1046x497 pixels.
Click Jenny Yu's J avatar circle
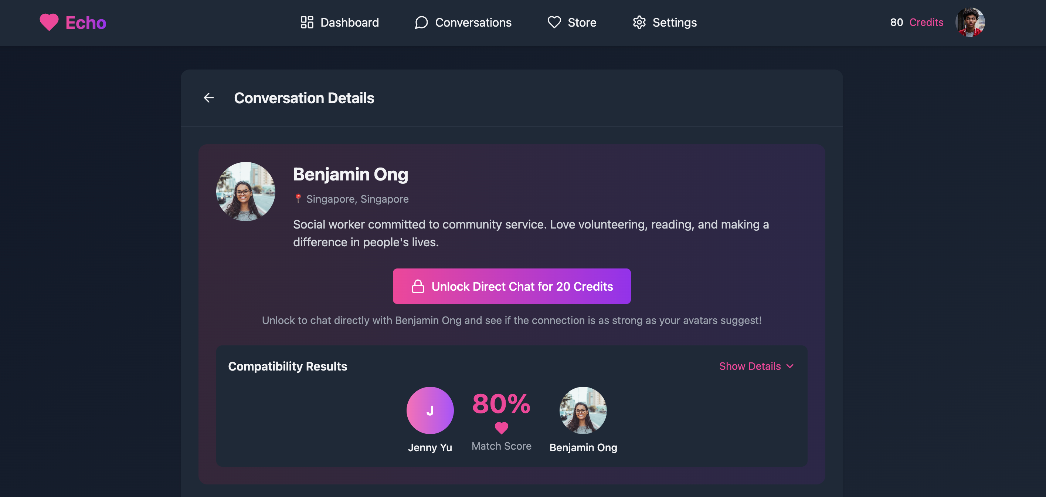(x=430, y=410)
